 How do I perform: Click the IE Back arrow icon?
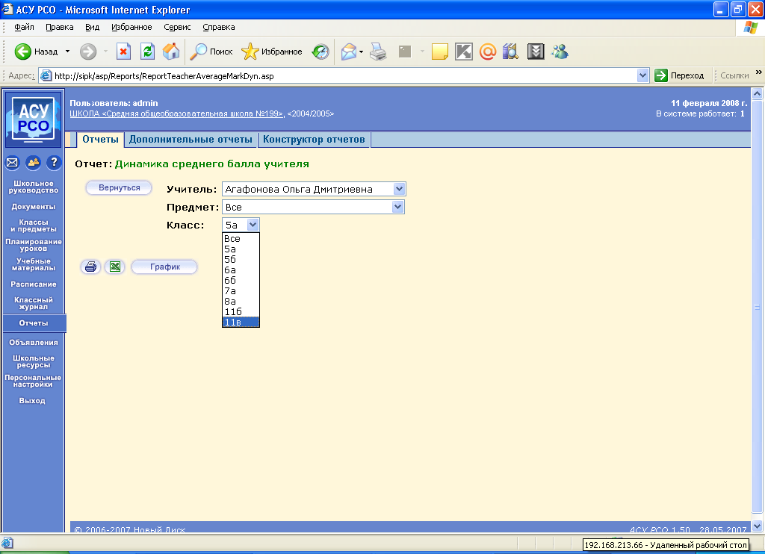(22, 52)
